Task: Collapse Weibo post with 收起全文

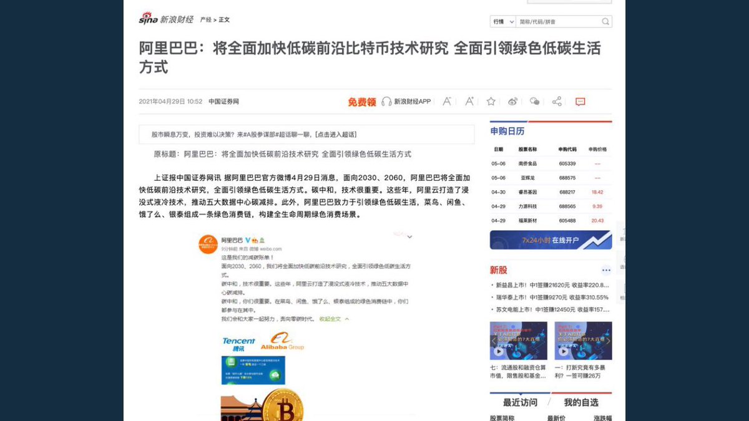Action: (333, 319)
